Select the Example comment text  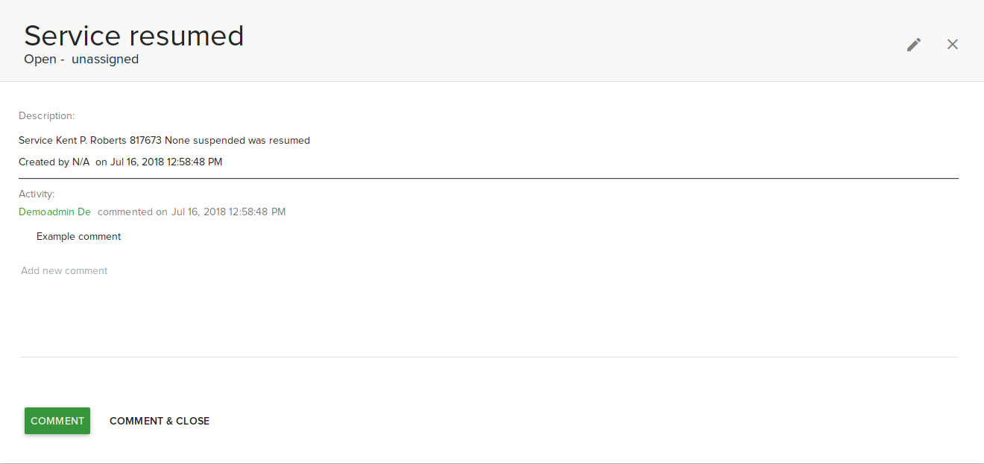pos(78,237)
